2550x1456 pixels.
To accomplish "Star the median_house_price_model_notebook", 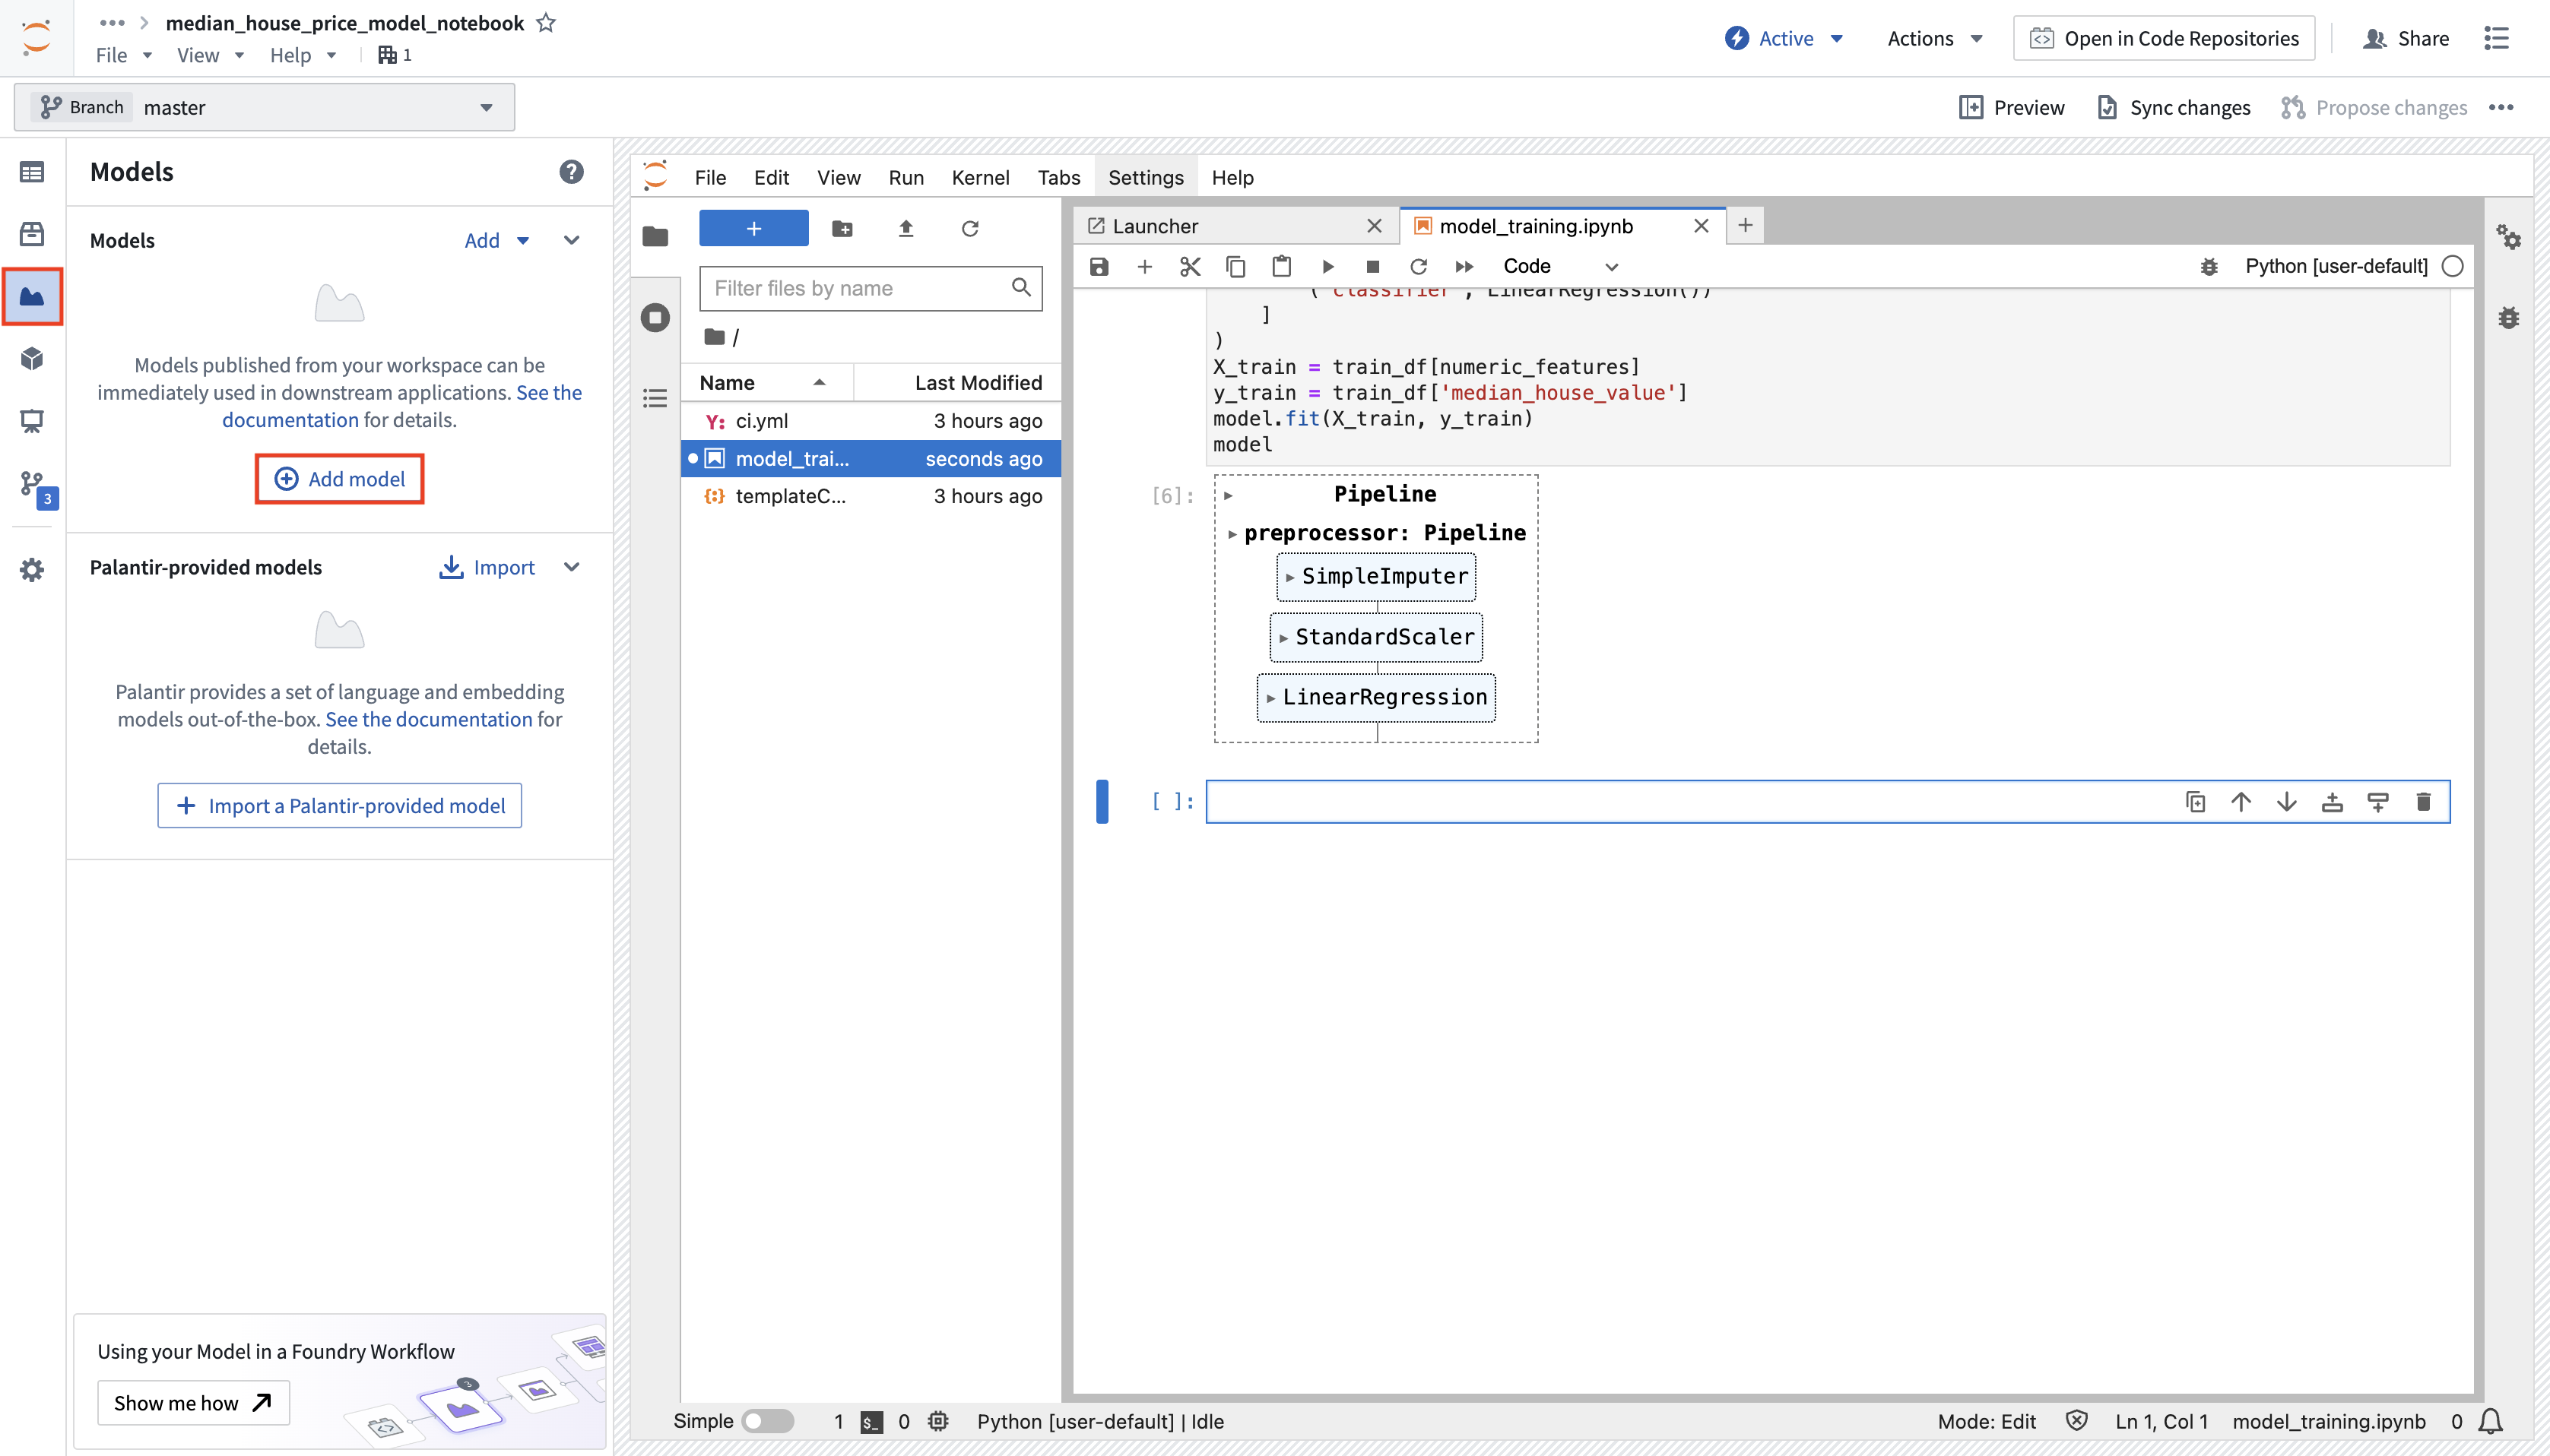I will [546, 22].
